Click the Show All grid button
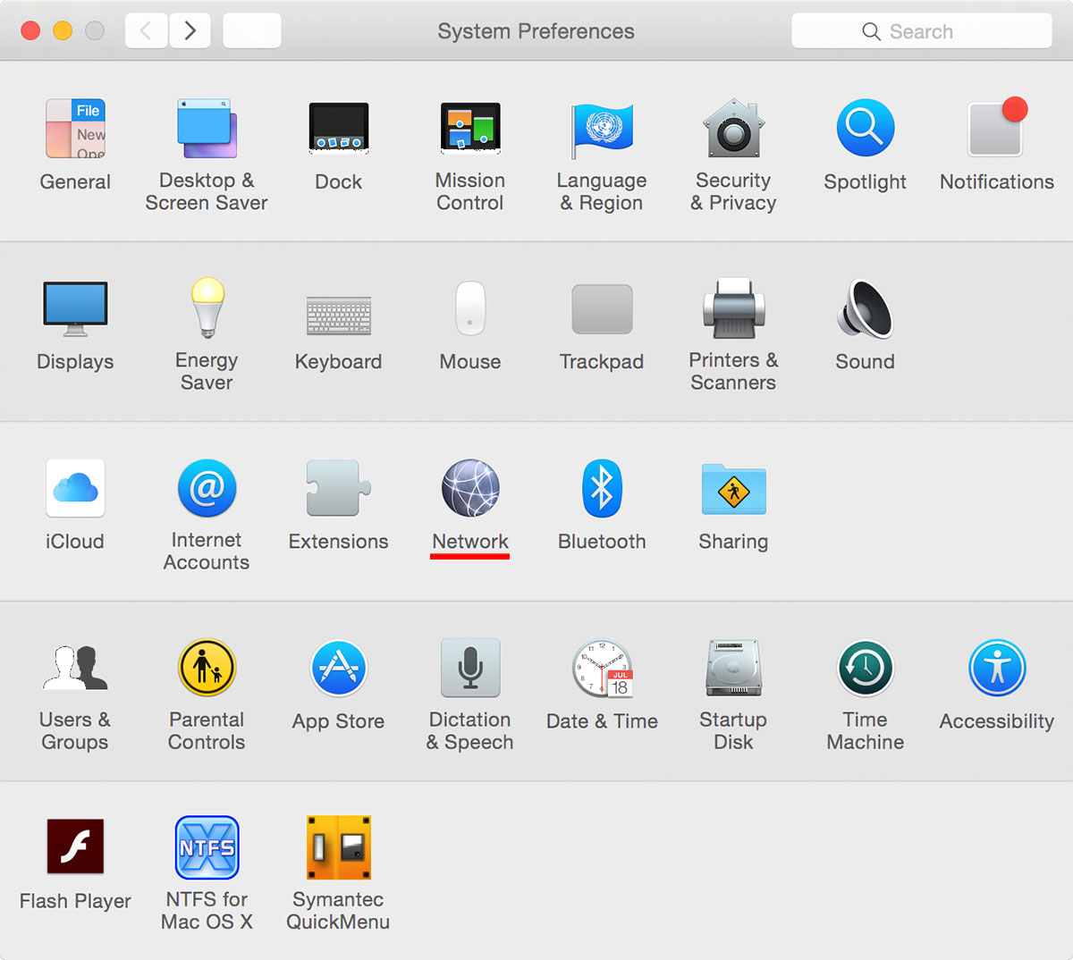 pyautogui.click(x=252, y=31)
